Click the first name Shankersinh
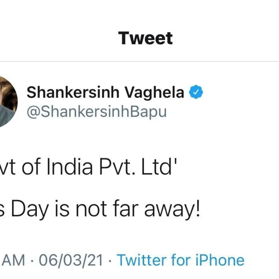Screen dimensions: 279x279 [x=73, y=93]
